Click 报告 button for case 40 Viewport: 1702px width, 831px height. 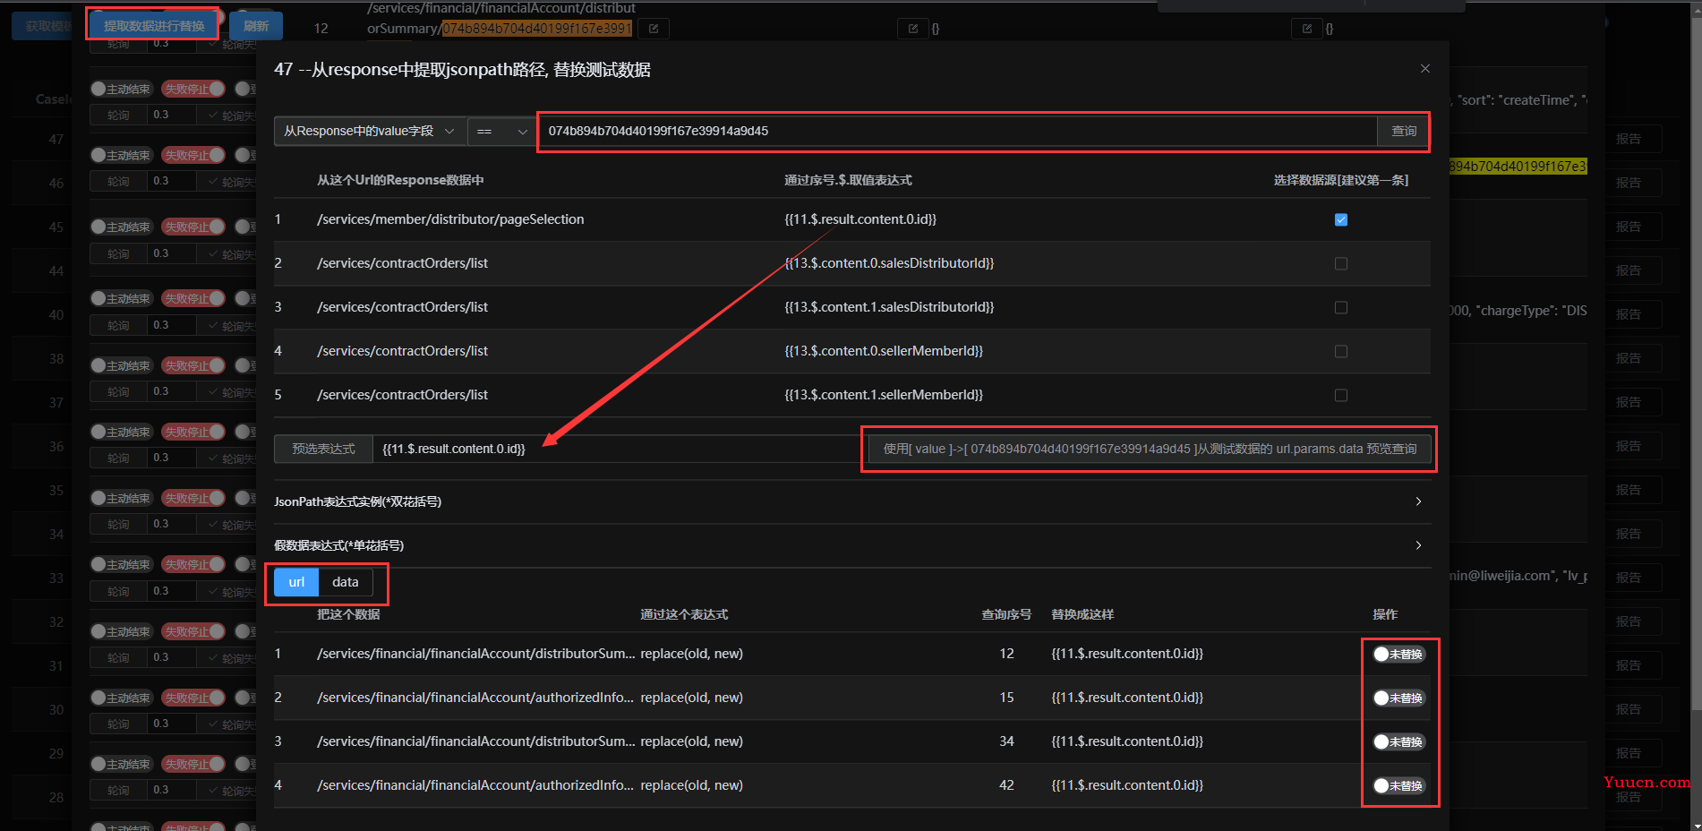coord(1629,314)
